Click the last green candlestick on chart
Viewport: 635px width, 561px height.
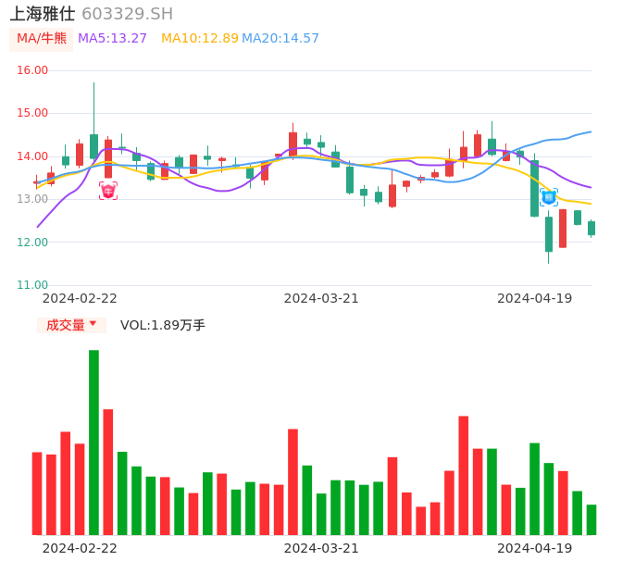(x=591, y=228)
